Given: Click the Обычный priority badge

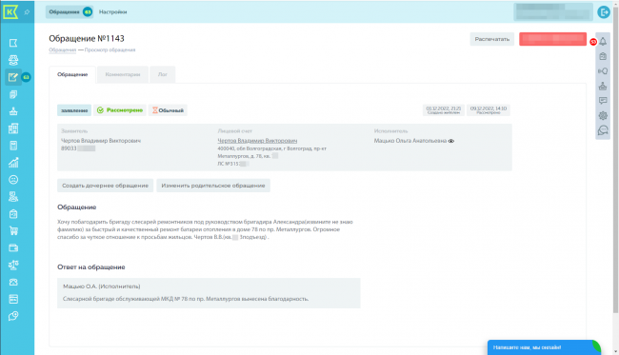Looking at the screenshot, I should click(168, 110).
